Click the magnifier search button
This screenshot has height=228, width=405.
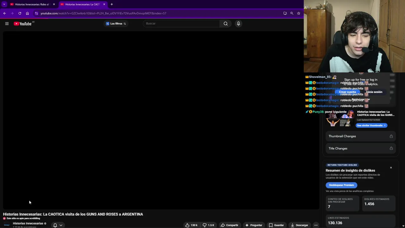pyautogui.click(x=226, y=23)
